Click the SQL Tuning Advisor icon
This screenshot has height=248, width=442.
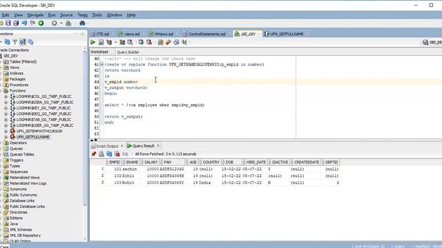click(130, 42)
